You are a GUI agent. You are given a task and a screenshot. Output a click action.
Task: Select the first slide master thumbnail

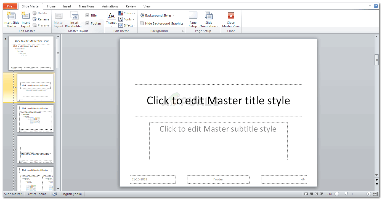(x=31, y=53)
